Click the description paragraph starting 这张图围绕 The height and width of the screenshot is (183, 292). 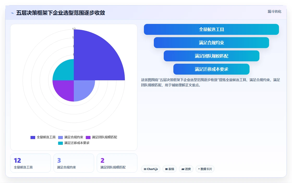[x=210, y=82]
